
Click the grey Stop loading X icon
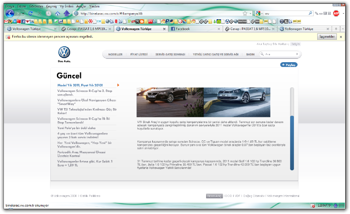tap(39, 14)
